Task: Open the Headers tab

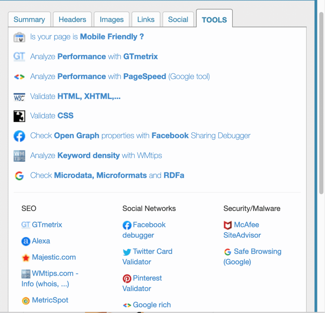Action: (x=72, y=19)
